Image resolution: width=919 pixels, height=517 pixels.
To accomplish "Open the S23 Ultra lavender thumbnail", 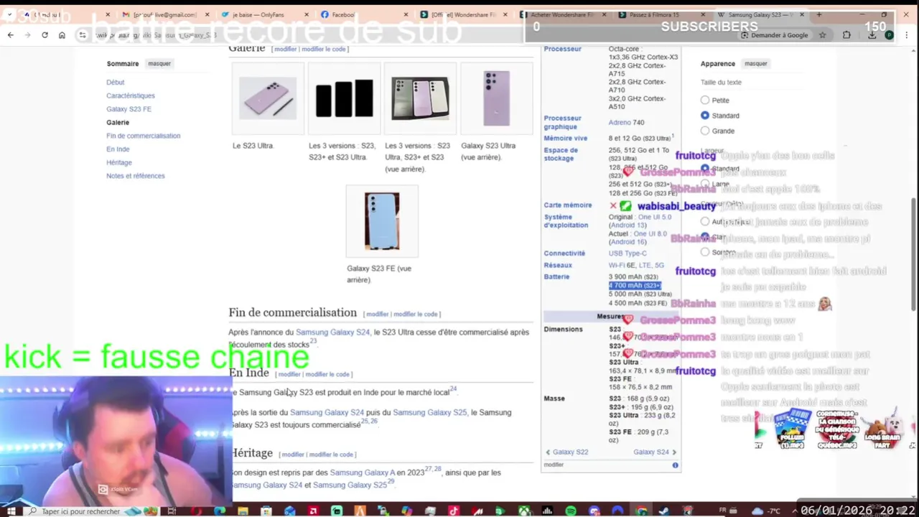I will (x=268, y=98).
